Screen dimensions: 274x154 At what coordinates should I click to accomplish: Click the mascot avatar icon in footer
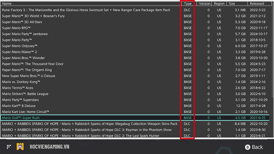click(x=20, y=146)
